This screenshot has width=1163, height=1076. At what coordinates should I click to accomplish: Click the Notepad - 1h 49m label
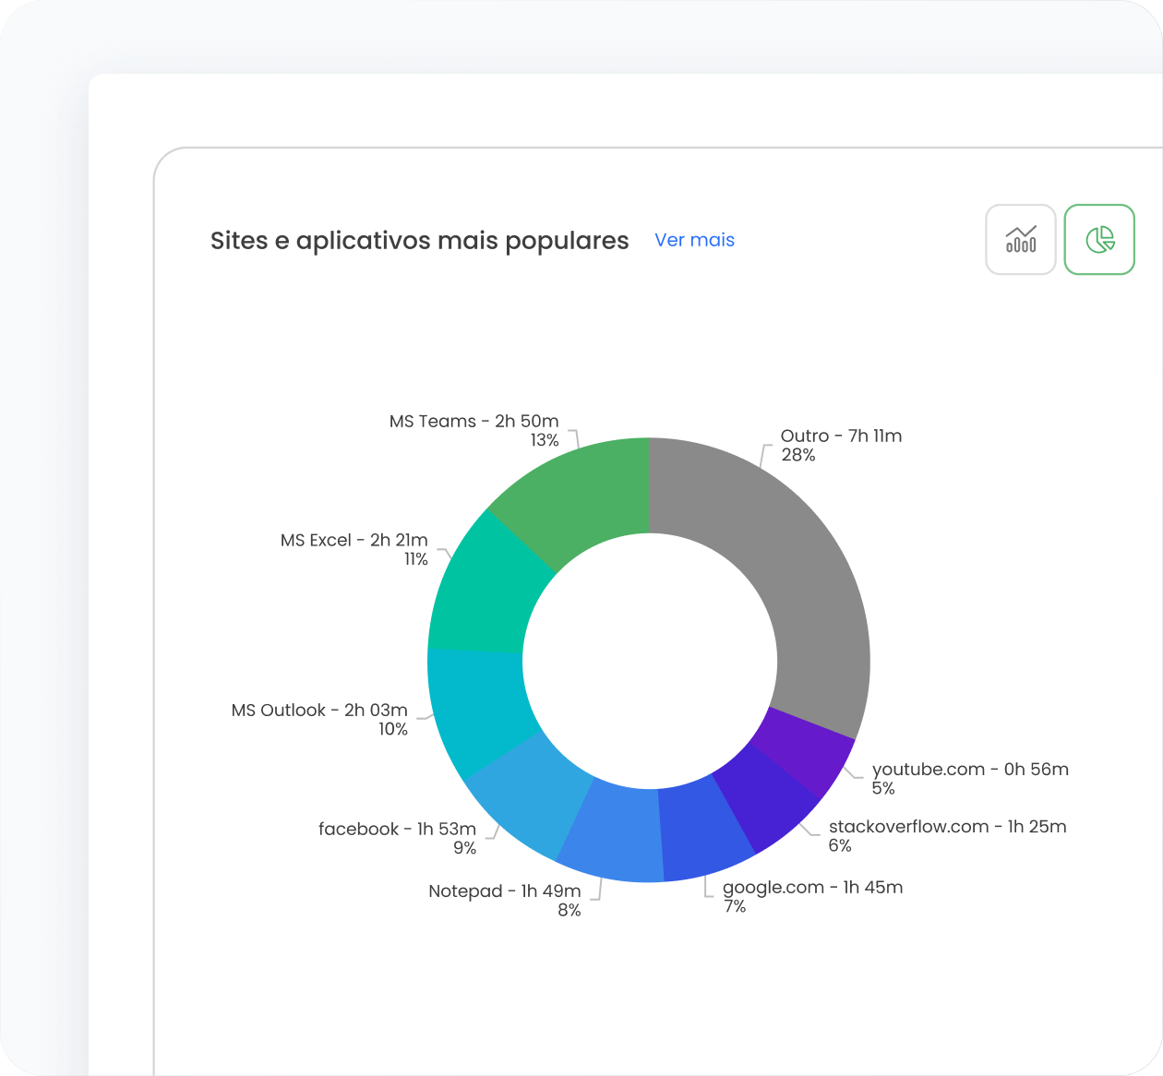click(x=504, y=891)
